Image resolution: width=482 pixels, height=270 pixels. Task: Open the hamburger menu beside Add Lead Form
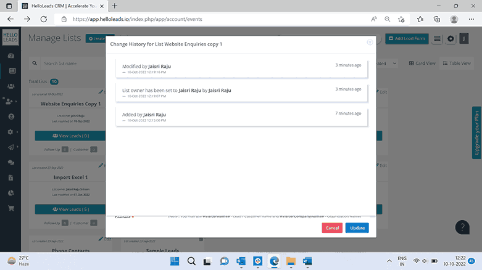[x=438, y=39]
